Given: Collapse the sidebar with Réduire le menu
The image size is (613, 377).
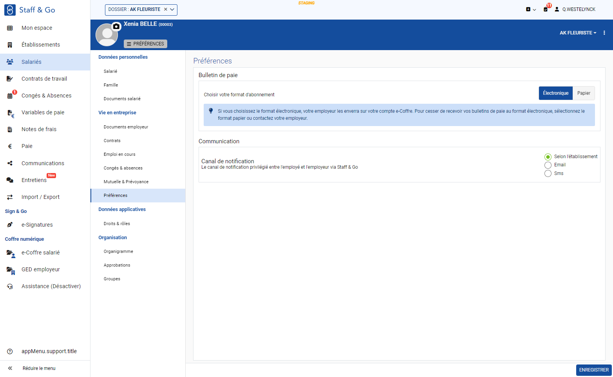Looking at the screenshot, I should click(39, 368).
